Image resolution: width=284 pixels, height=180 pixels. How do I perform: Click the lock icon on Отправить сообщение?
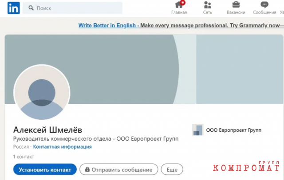click(x=87, y=169)
